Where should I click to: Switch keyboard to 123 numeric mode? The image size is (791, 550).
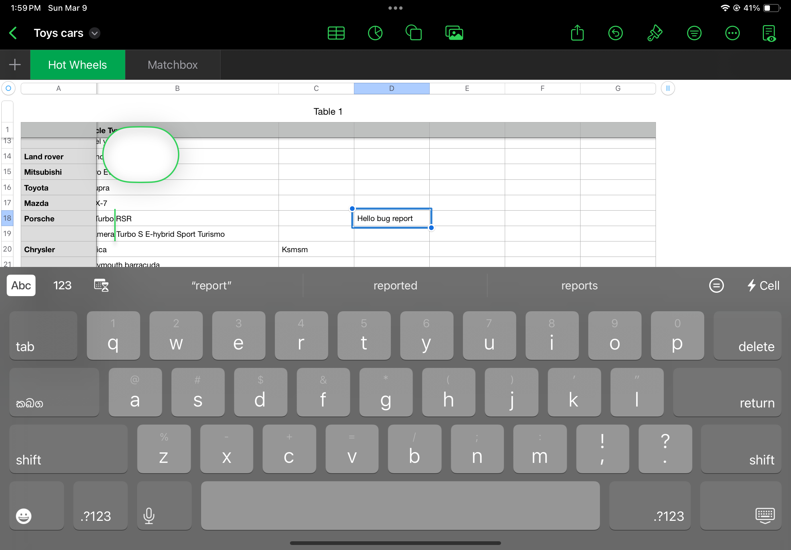click(62, 285)
